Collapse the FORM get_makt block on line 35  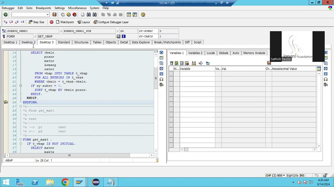point(20,139)
